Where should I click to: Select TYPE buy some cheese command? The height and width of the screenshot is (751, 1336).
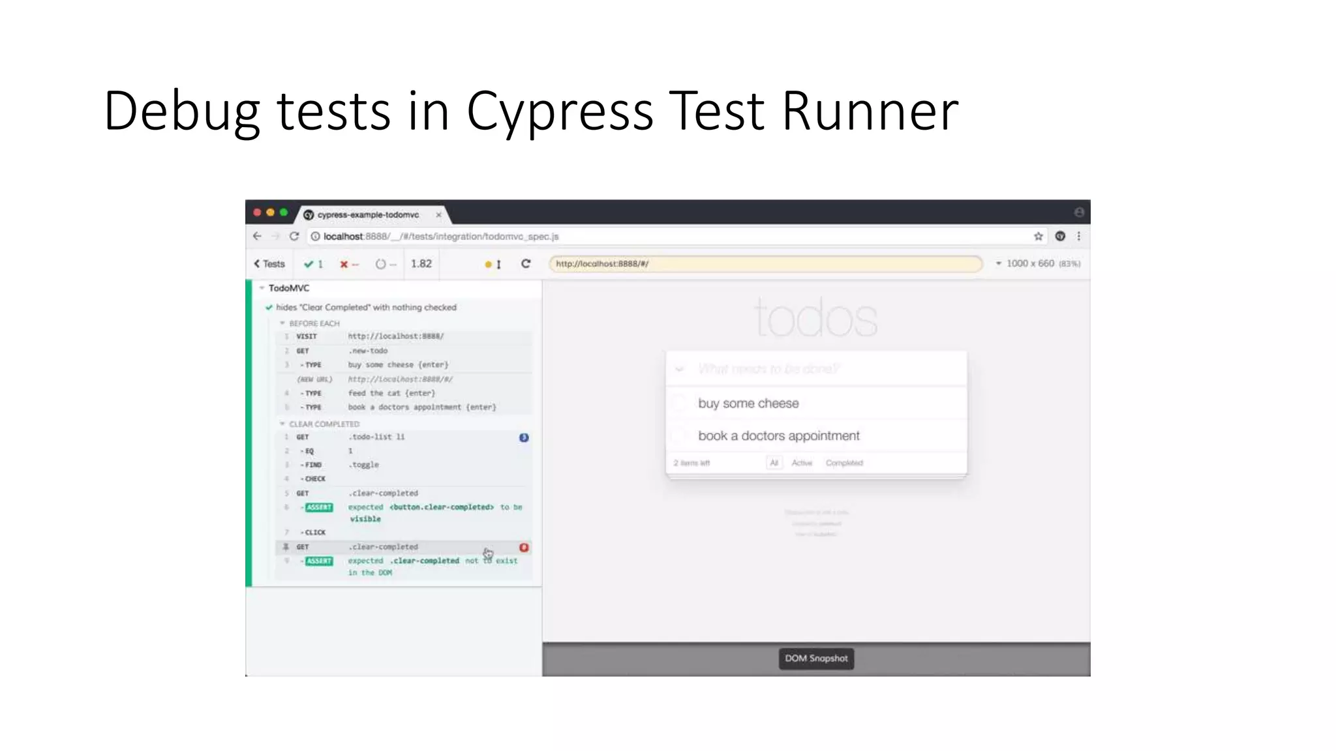(404, 364)
